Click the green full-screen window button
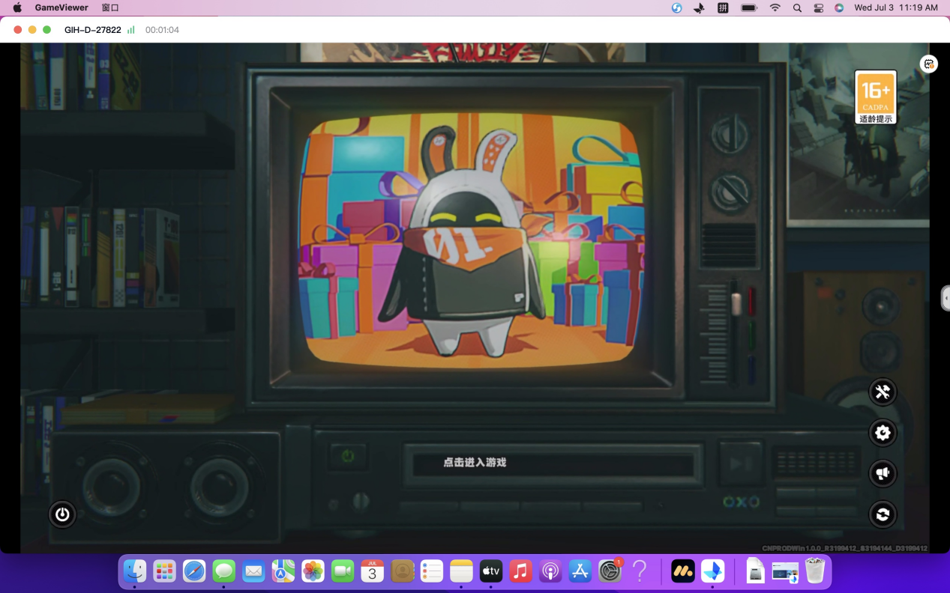Screen dimensions: 950x593 point(47,30)
